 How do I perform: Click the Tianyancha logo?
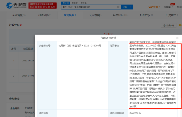[x=16, y=6]
